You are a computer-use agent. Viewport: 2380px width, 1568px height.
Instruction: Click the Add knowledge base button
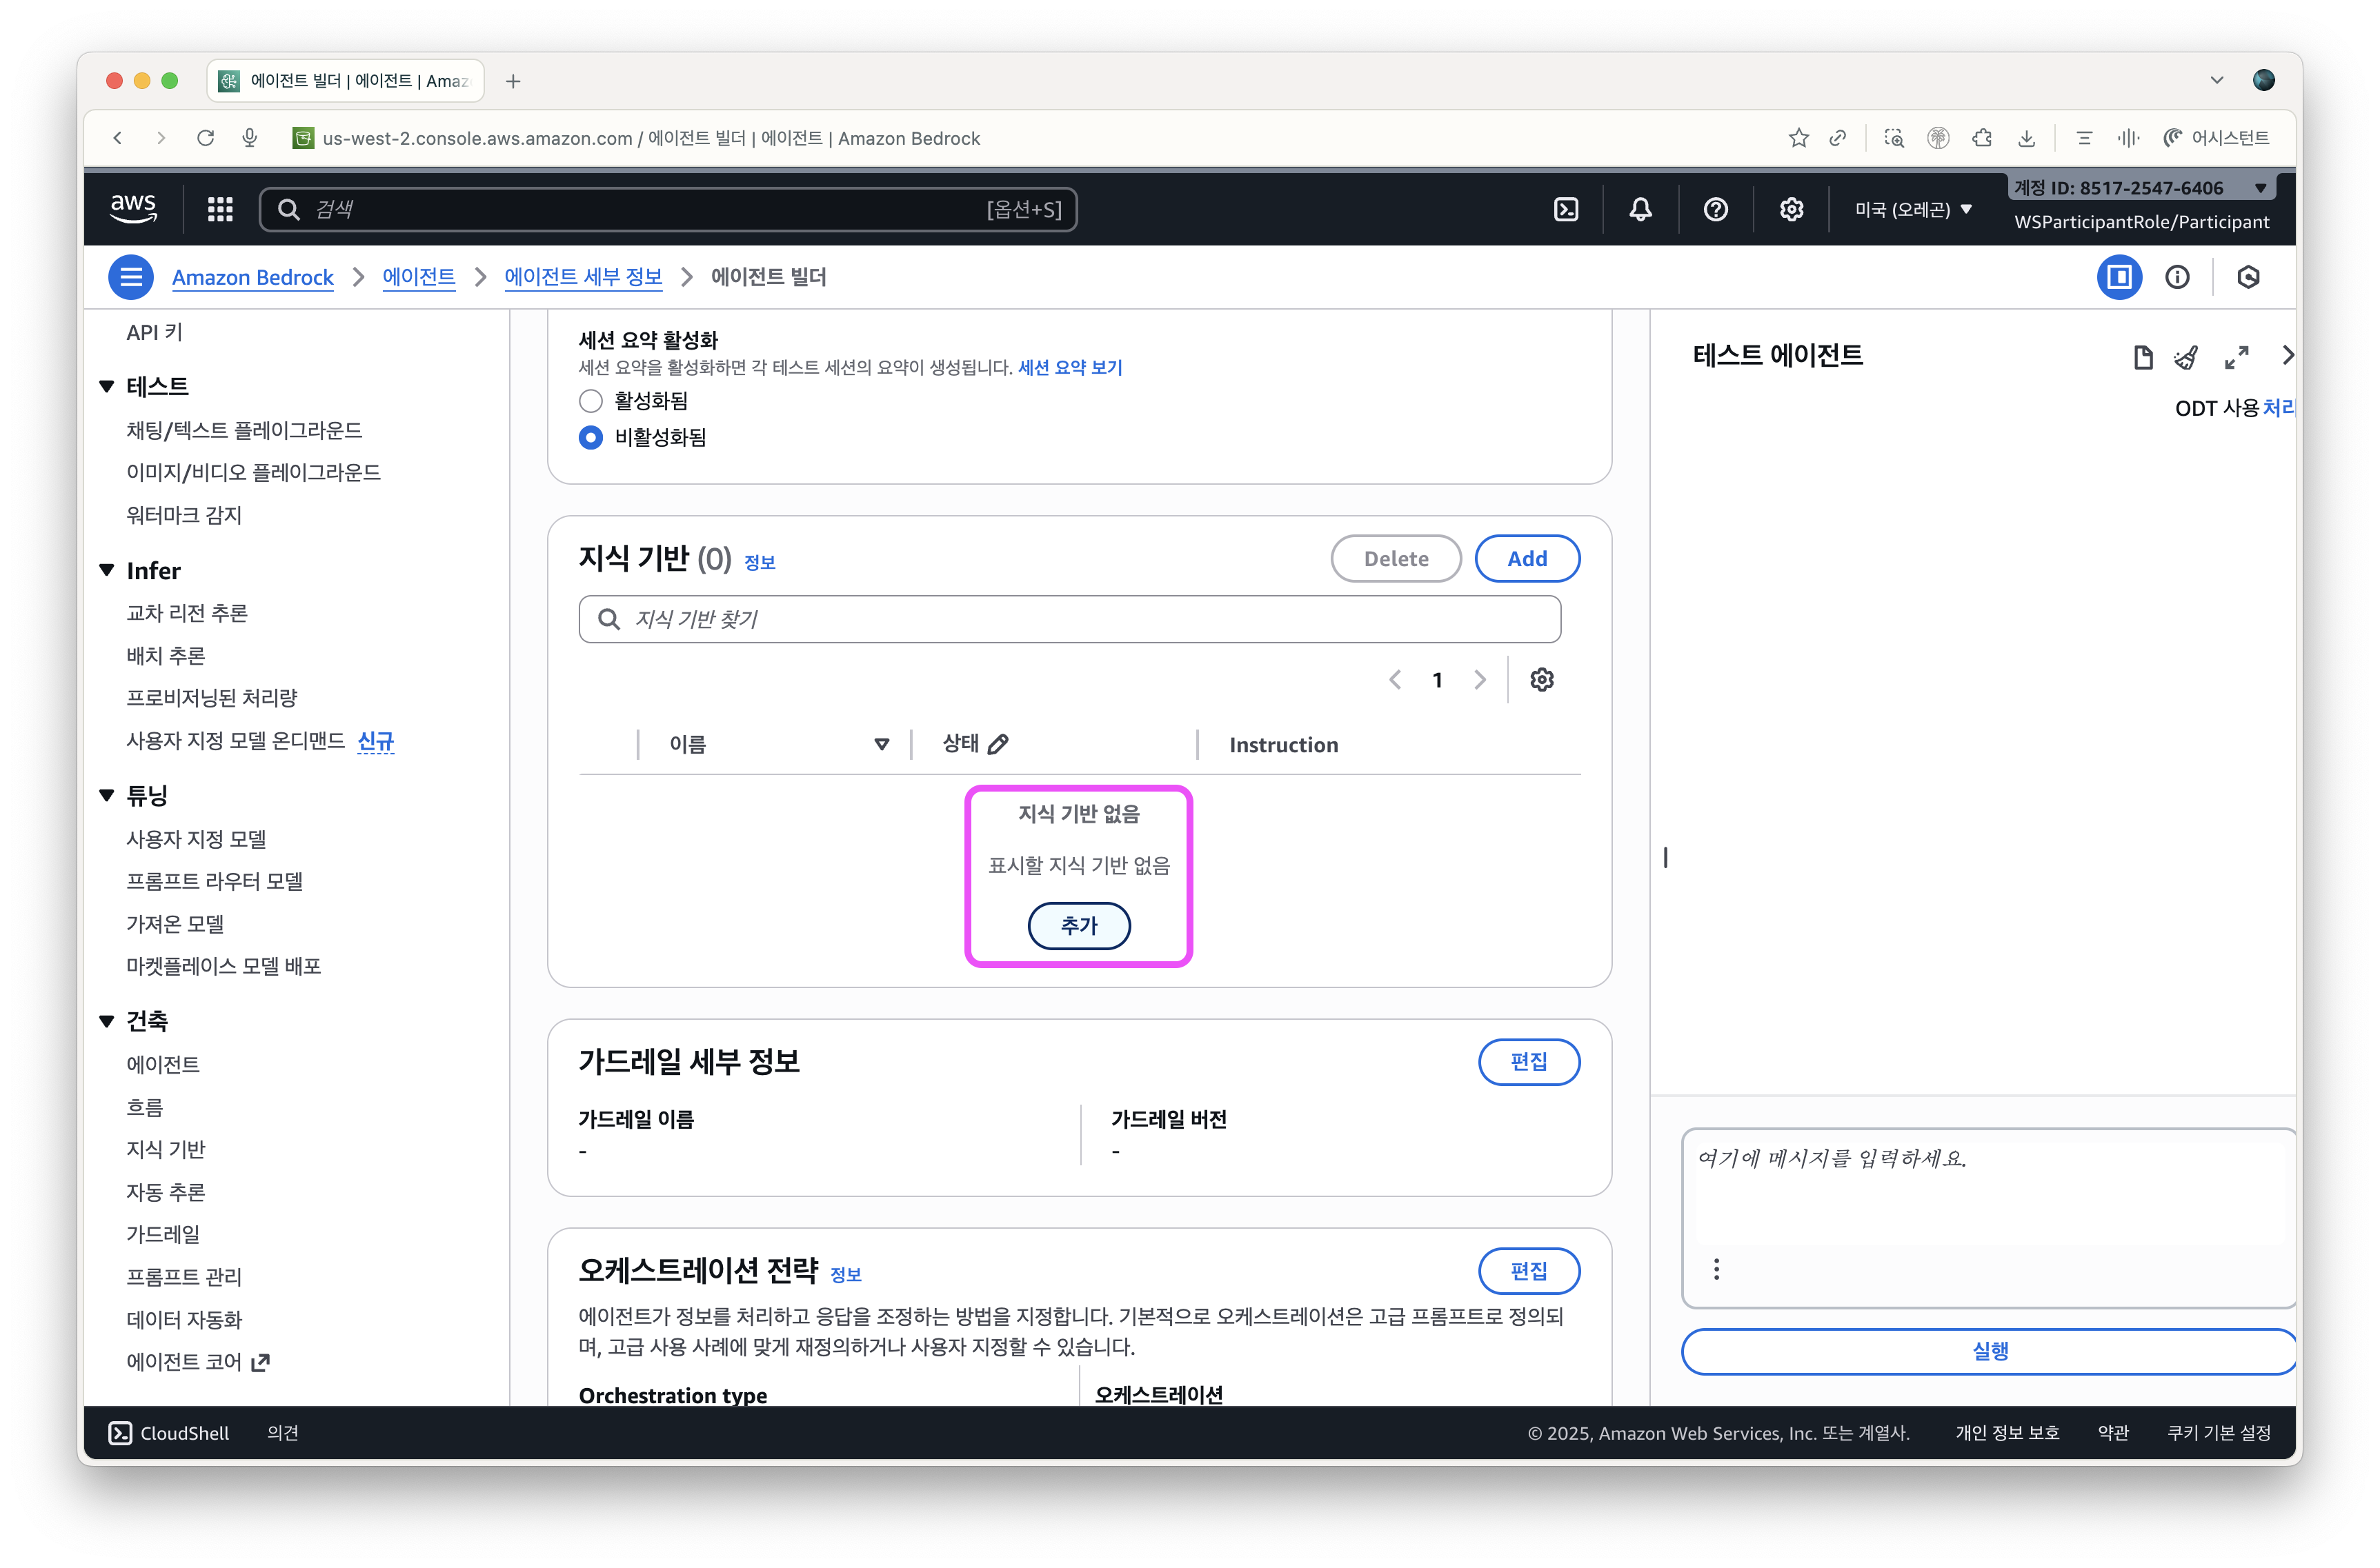tap(1527, 559)
